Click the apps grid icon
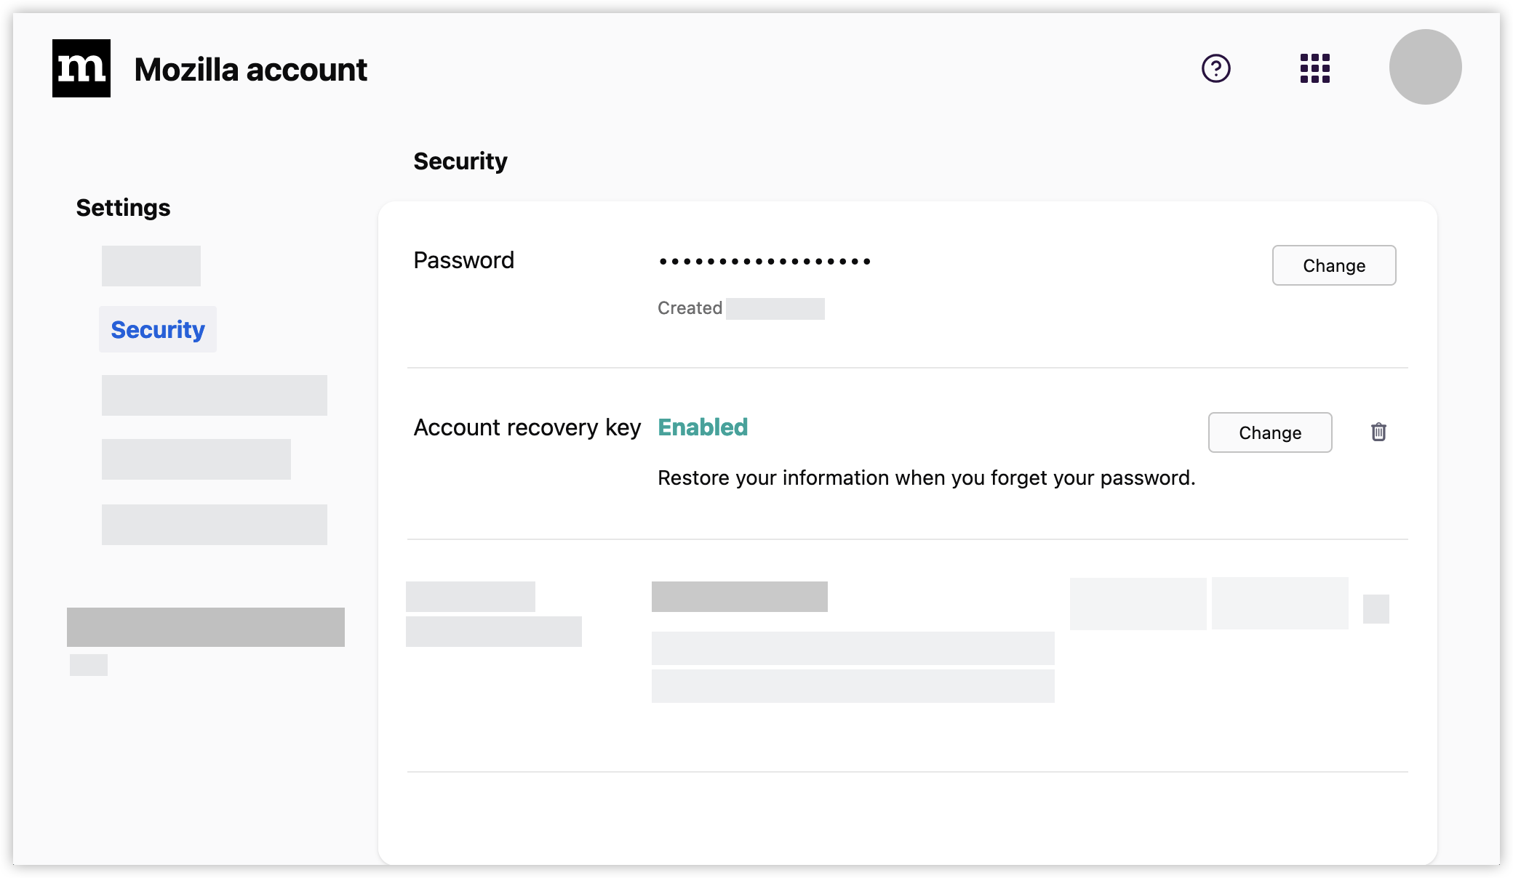The image size is (1513, 878). pyautogui.click(x=1315, y=68)
